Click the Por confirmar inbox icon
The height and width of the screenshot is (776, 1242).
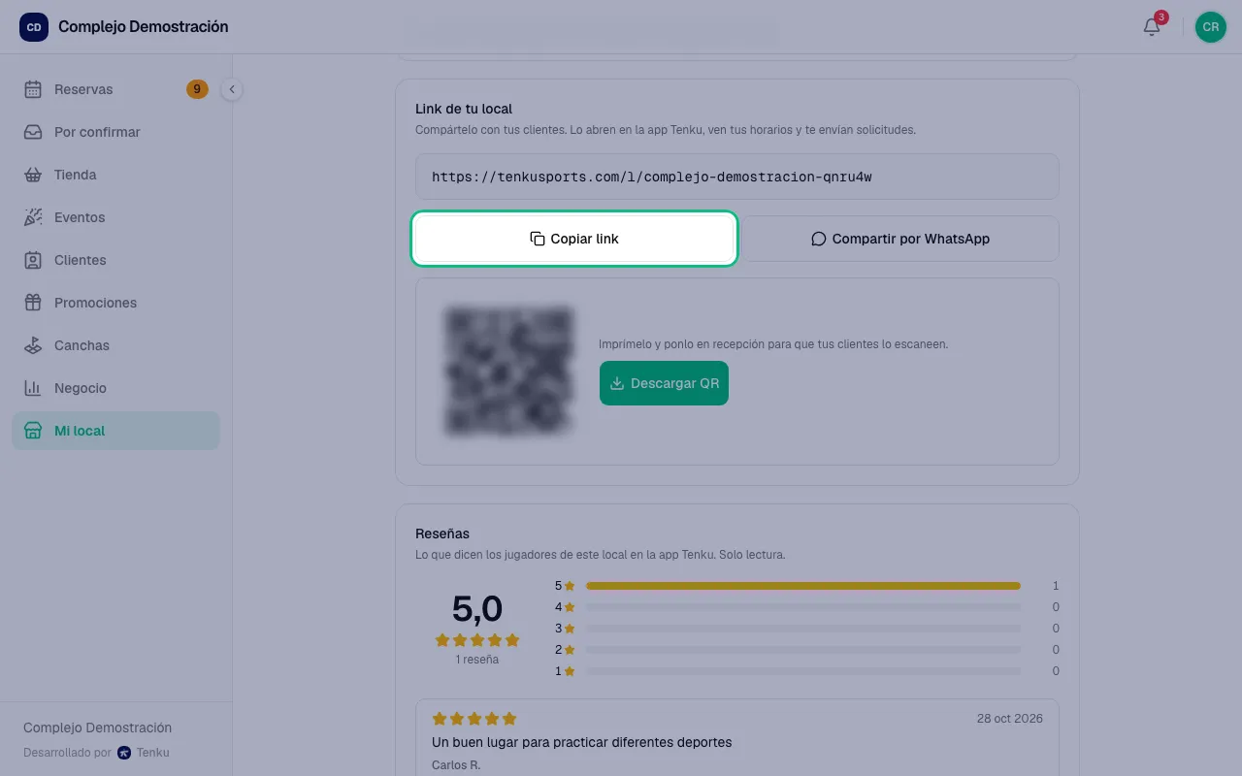33,132
